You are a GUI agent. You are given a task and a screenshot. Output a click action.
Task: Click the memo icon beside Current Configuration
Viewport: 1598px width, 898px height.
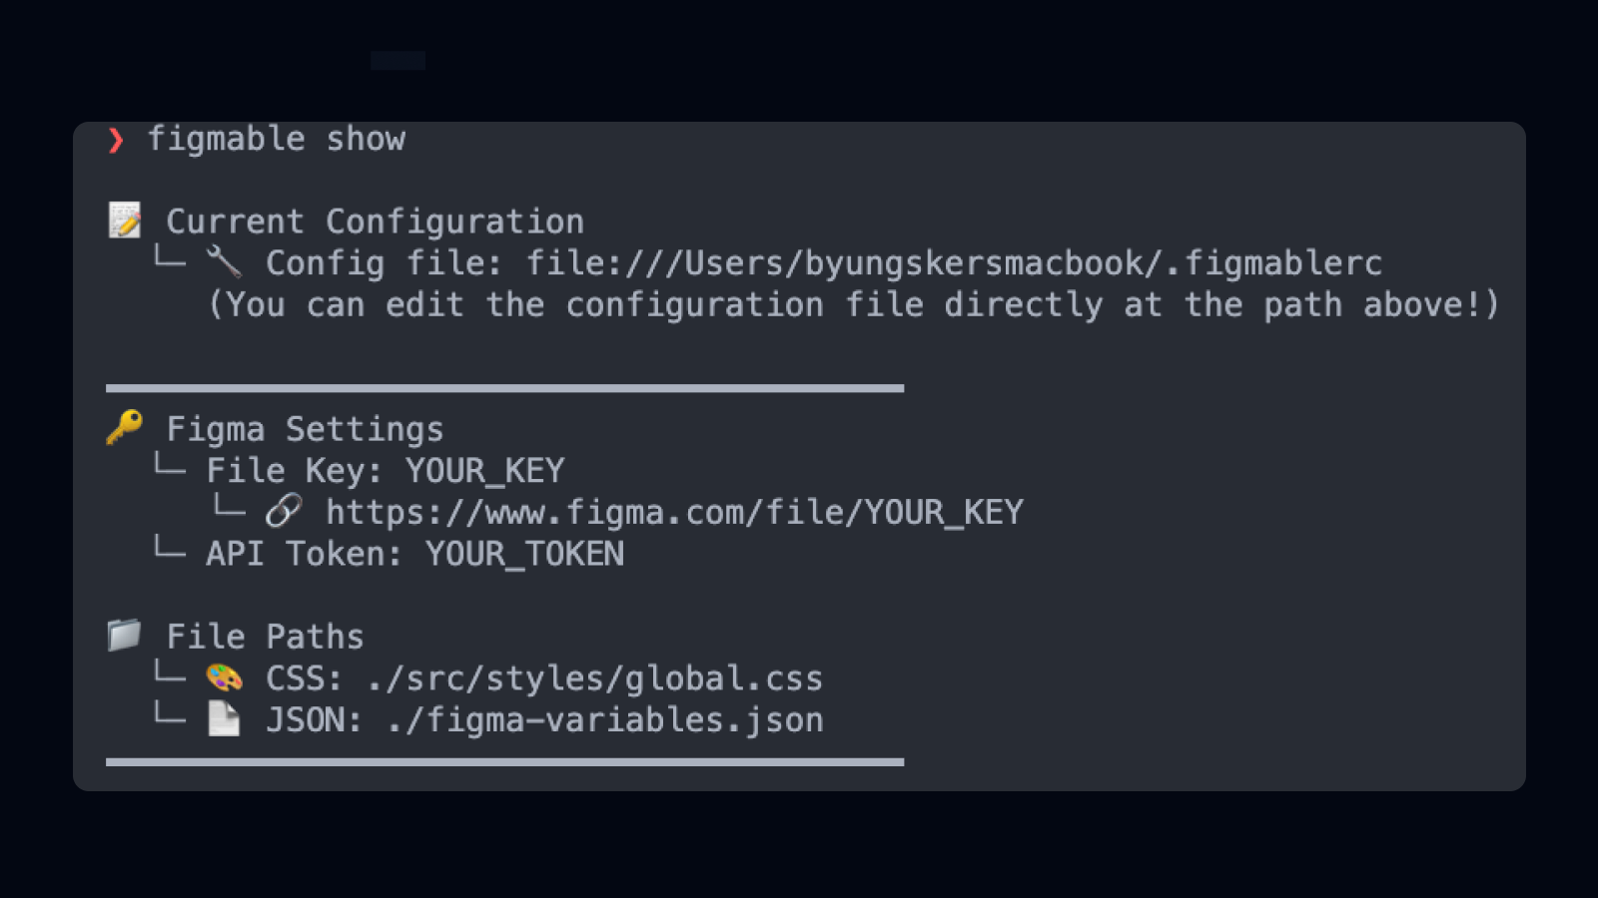click(x=125, y=221)
